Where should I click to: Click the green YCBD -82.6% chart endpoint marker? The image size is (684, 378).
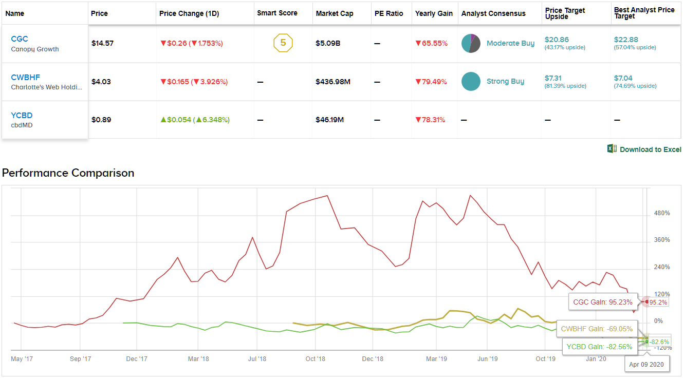647,342
